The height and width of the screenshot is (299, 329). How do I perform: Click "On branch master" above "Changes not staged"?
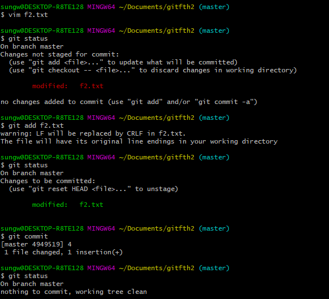(x=32, y=46)
